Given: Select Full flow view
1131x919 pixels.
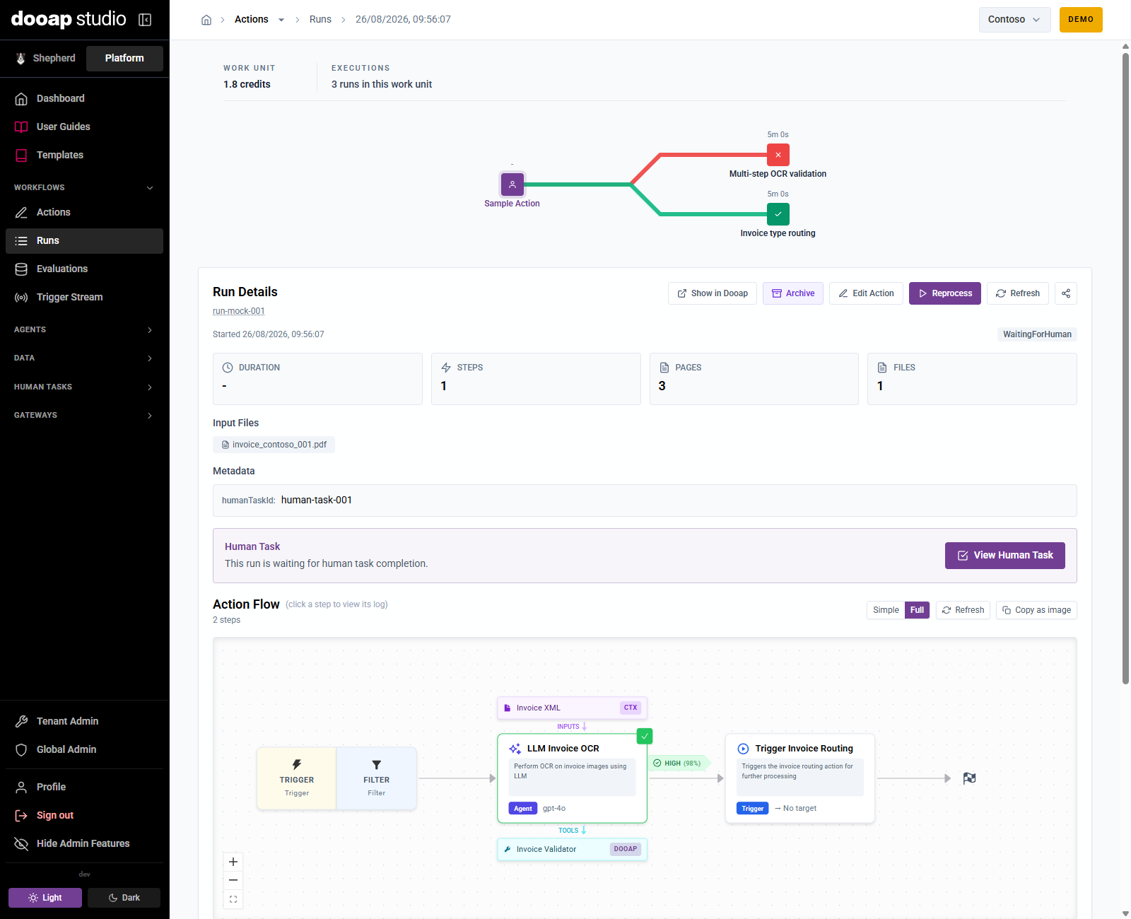Looking at the screenshot, I should (917, 610).
